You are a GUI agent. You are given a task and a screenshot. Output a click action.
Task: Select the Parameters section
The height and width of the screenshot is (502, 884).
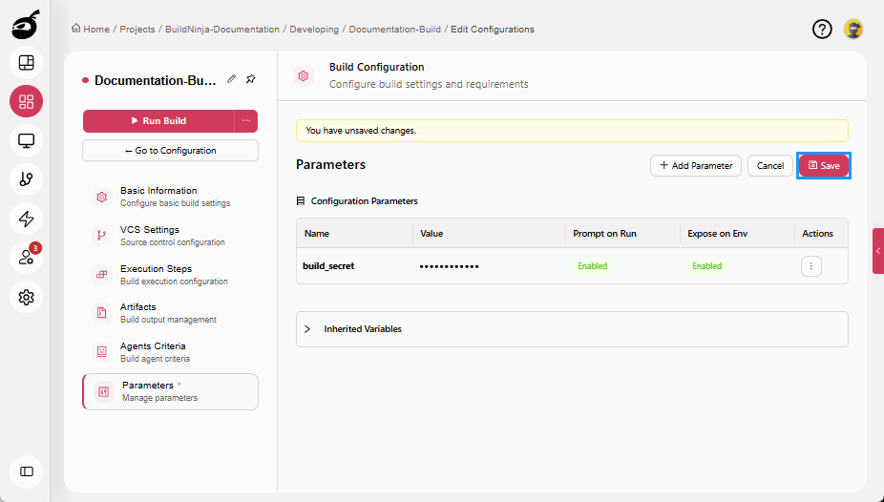pyautogui.click(x=170, y=391)
